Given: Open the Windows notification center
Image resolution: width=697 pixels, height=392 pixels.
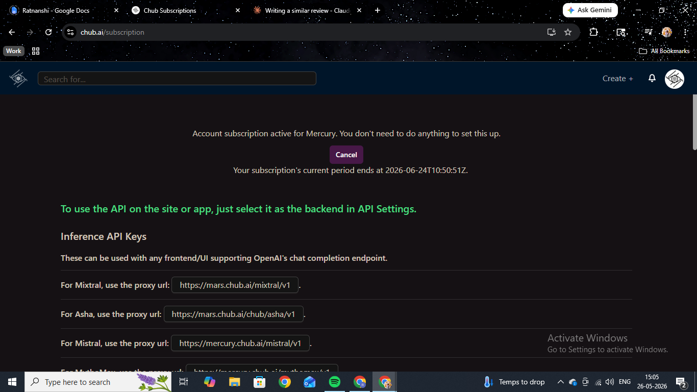Looking at the screenshot, I should [681, 382].
